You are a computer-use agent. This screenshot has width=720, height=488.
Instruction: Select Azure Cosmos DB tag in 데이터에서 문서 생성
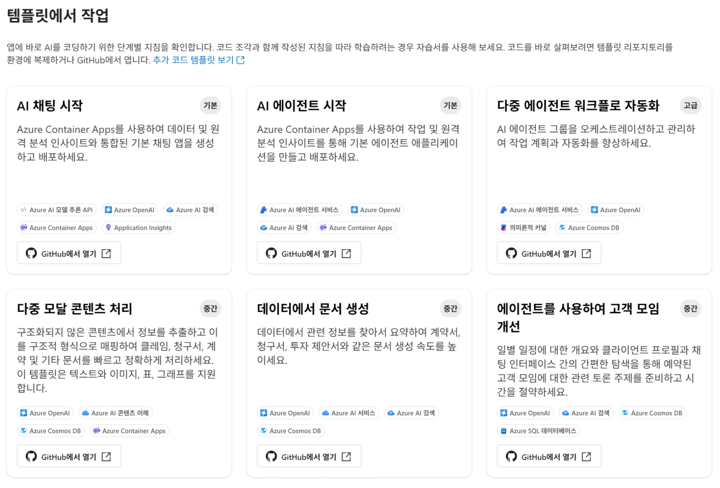pyautogui.click(x=291, y=431)
